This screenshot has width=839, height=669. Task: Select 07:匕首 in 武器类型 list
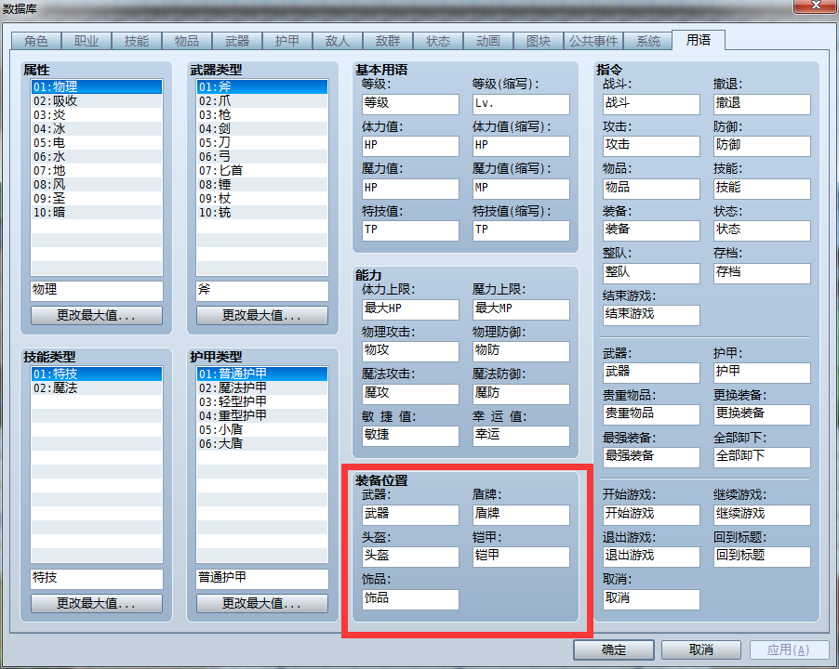point(262,170)
